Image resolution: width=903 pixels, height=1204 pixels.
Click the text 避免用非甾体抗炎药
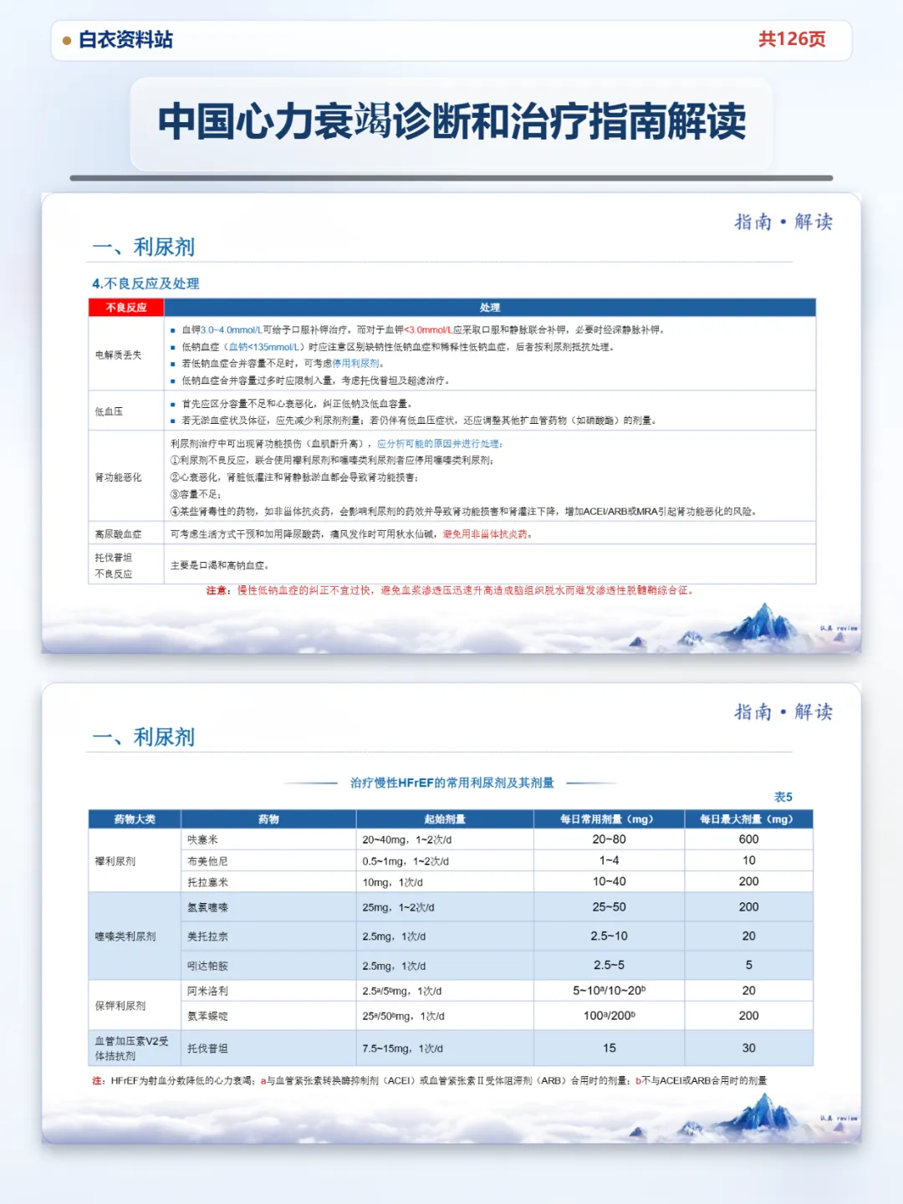point(487,534)
